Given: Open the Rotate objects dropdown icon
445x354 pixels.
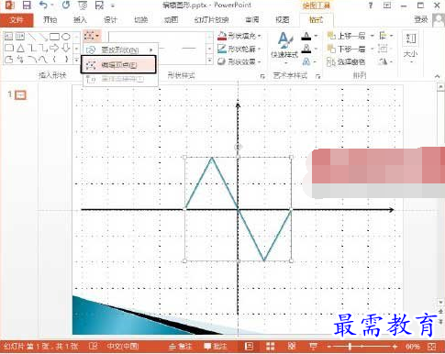Looking at the screenshot, I should [x=385, y=62].
